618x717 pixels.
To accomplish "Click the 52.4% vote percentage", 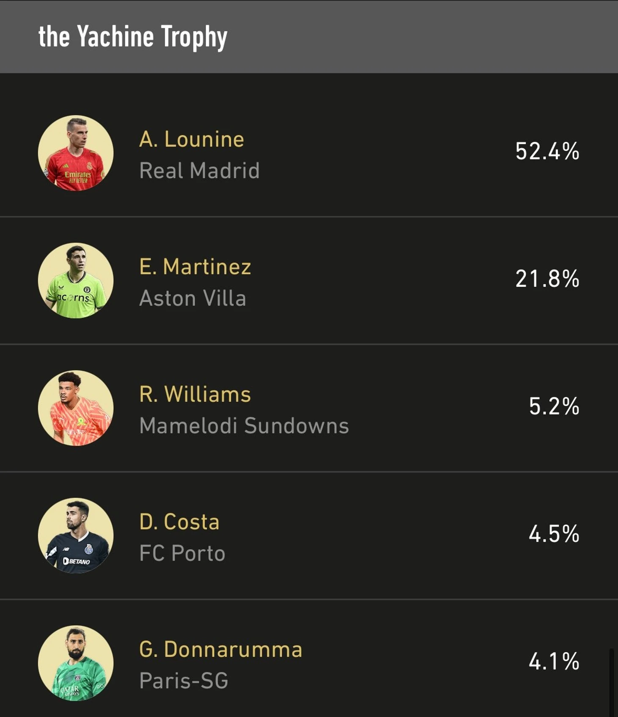I will pos(547,151).
